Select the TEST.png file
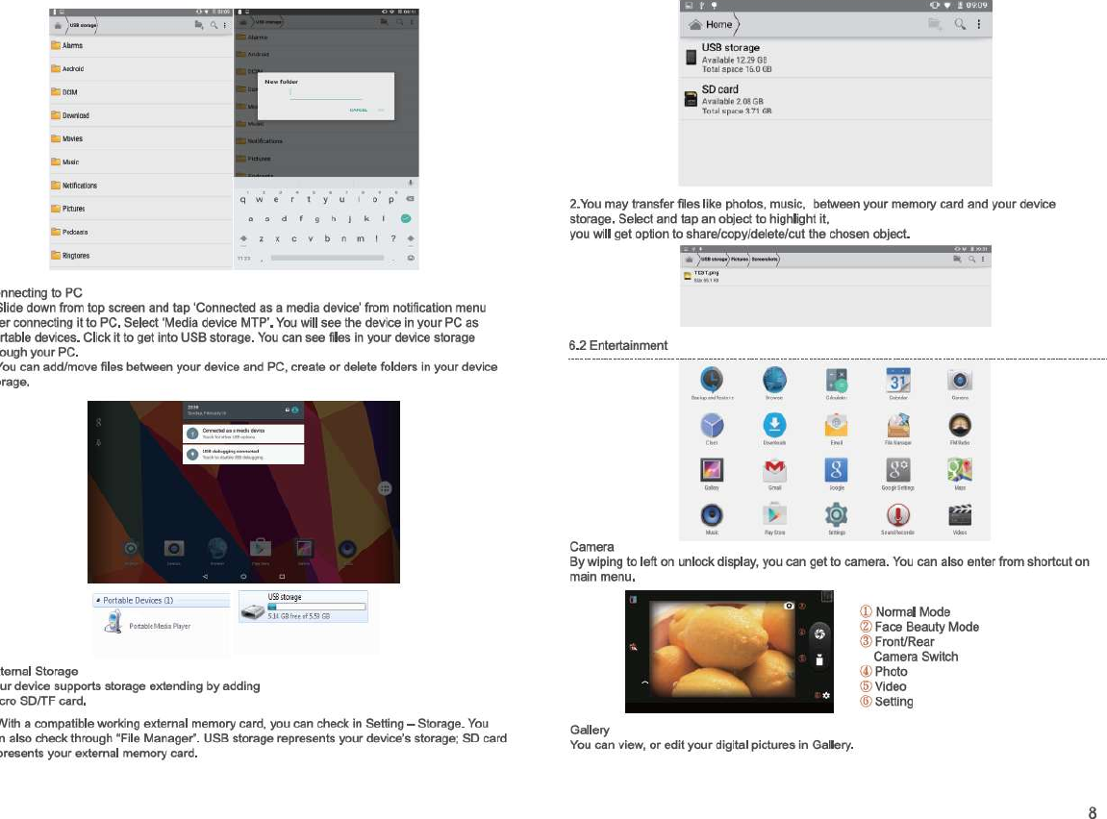1107x819 pixels. coord(835,276)
